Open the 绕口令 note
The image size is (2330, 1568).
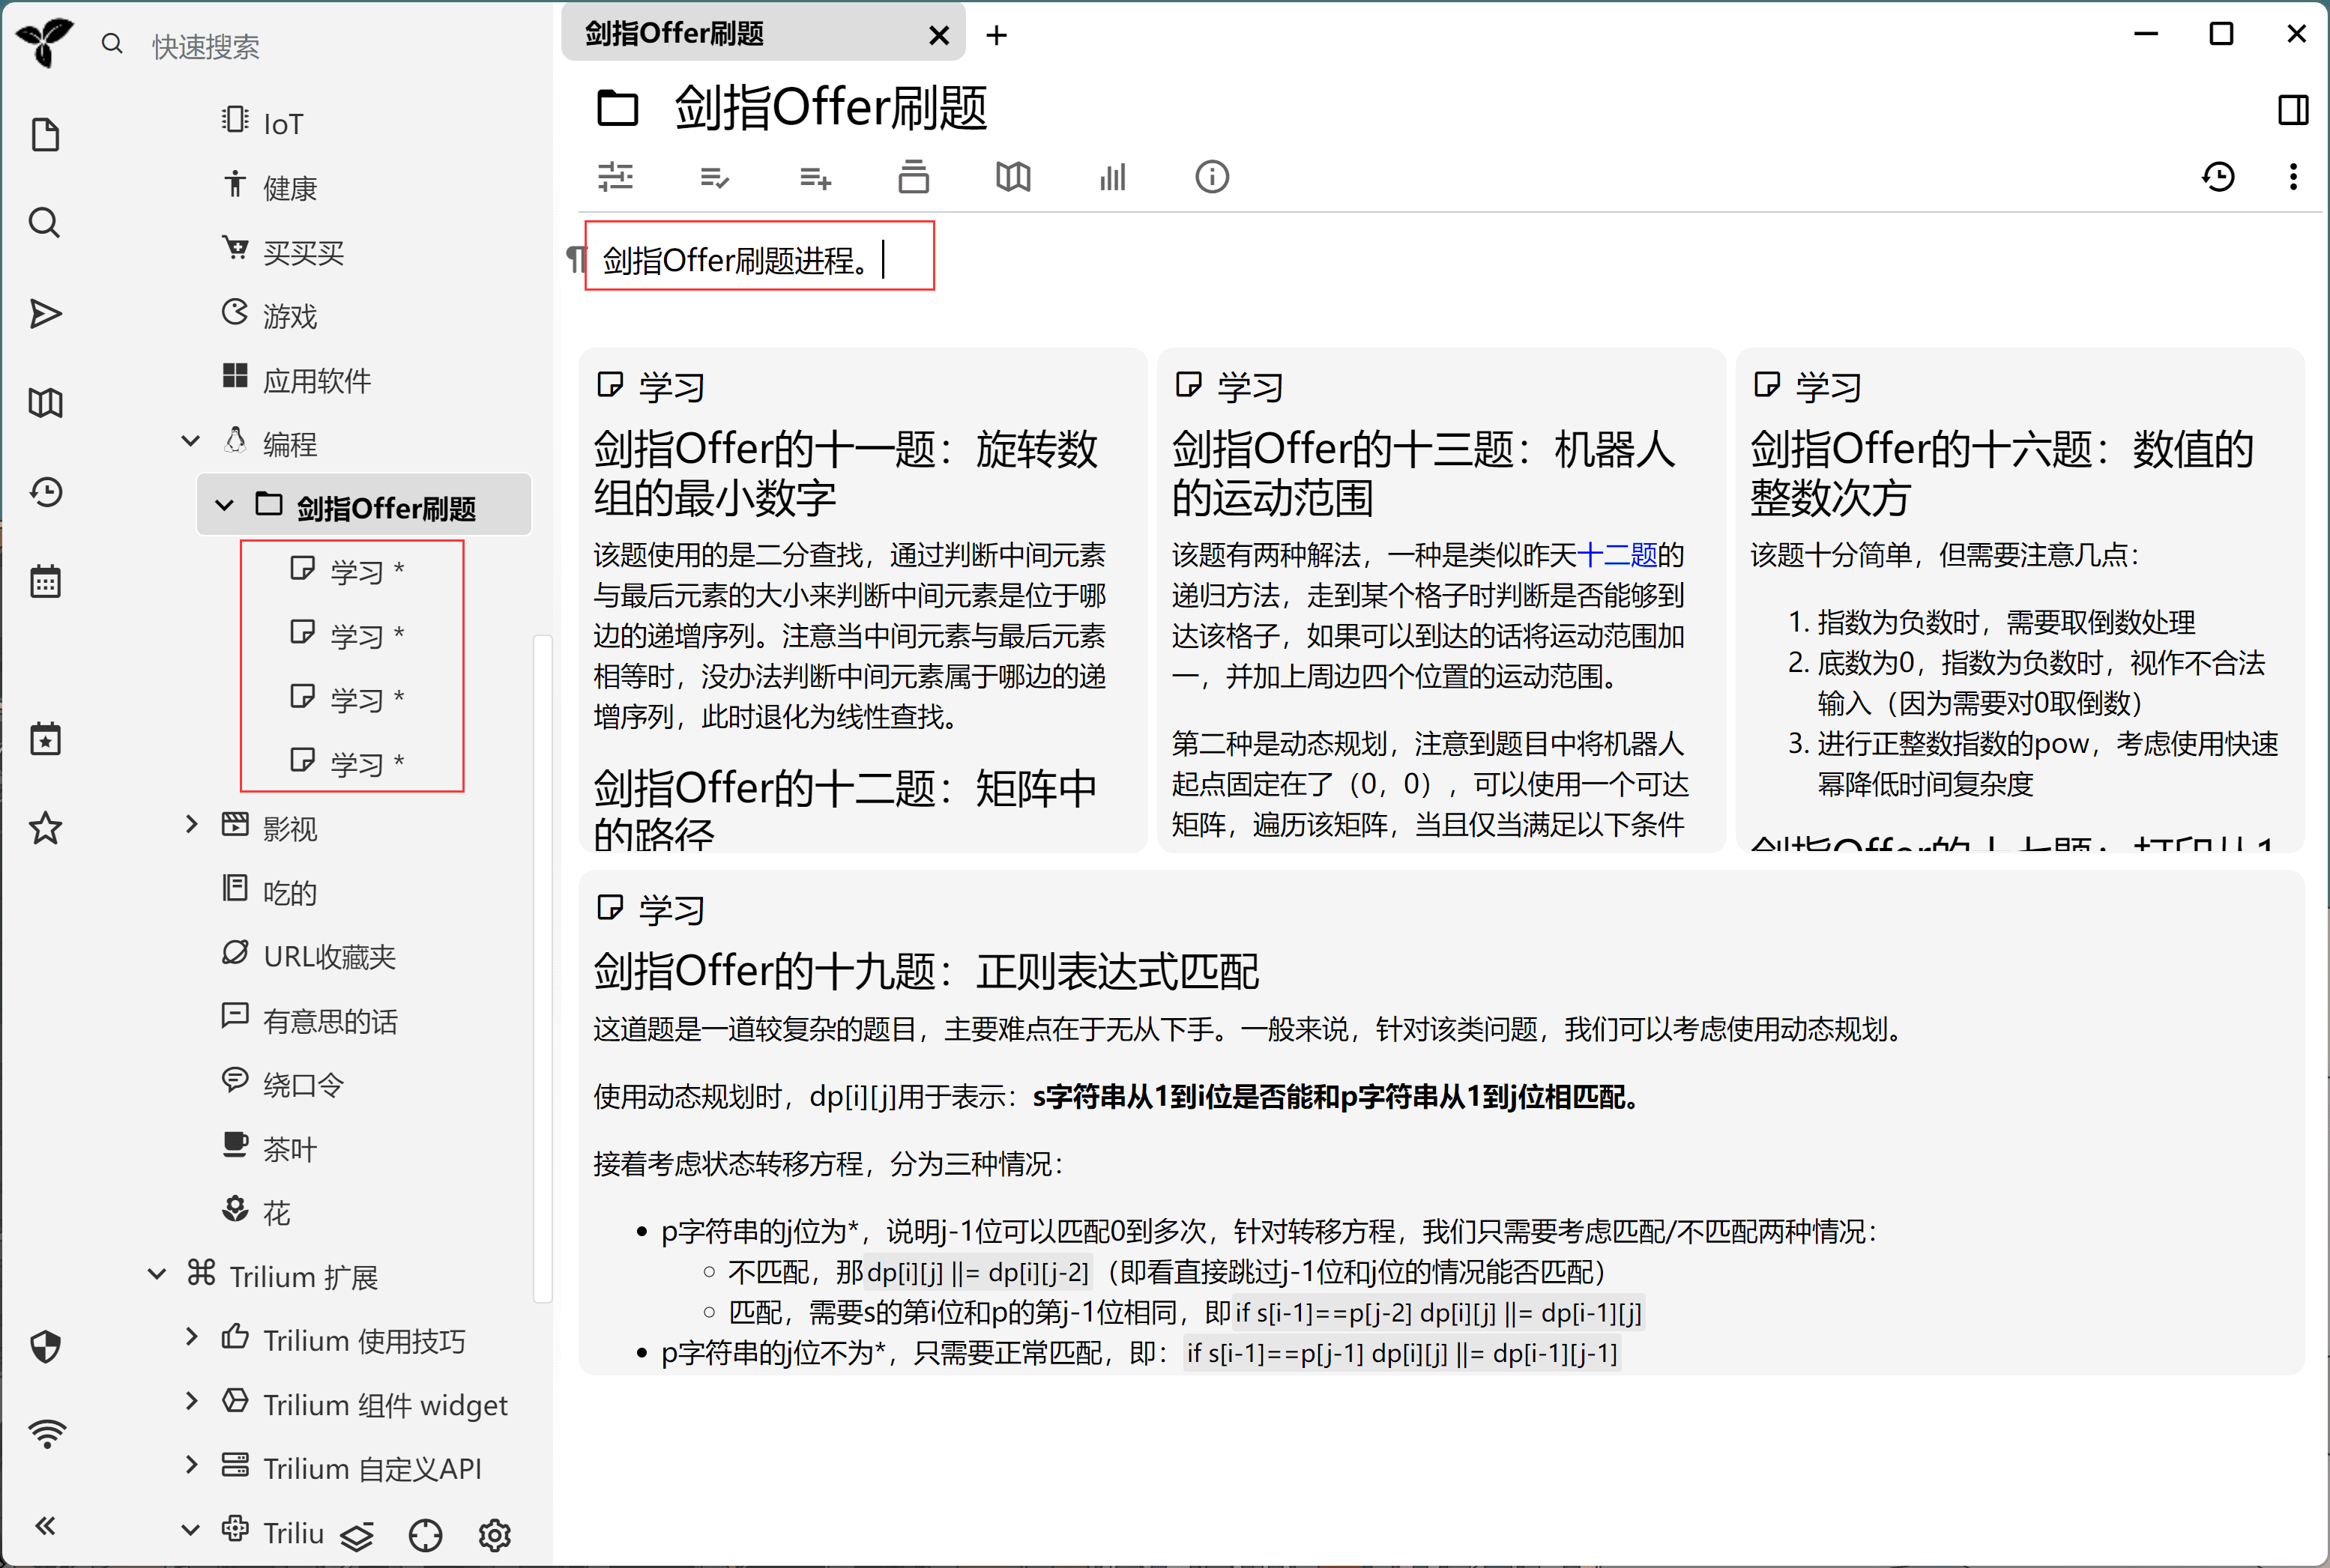[303, 1085]
